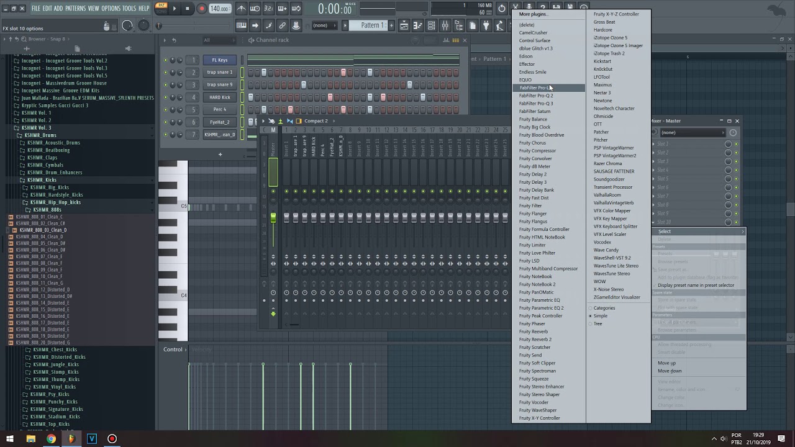
Task: Click Move up in slot menu
Action: (666, 363)
